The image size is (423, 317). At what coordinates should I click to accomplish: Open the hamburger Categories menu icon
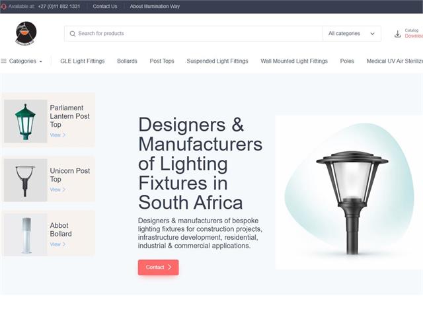[x=3, y=61]
